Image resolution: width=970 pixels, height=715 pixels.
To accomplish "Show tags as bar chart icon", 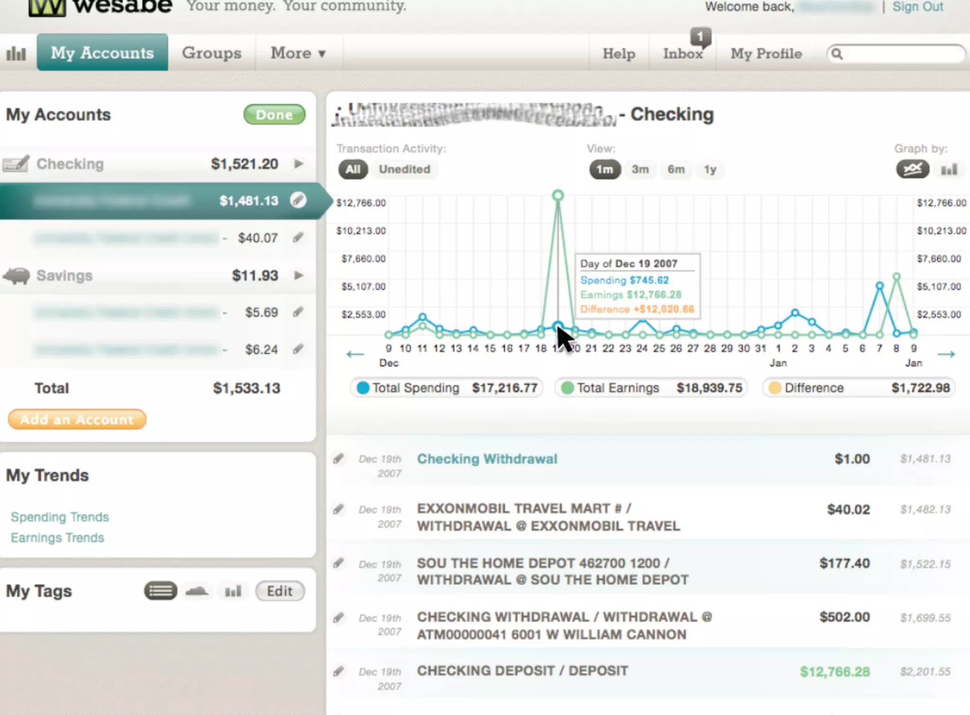I will pos(233,591).
